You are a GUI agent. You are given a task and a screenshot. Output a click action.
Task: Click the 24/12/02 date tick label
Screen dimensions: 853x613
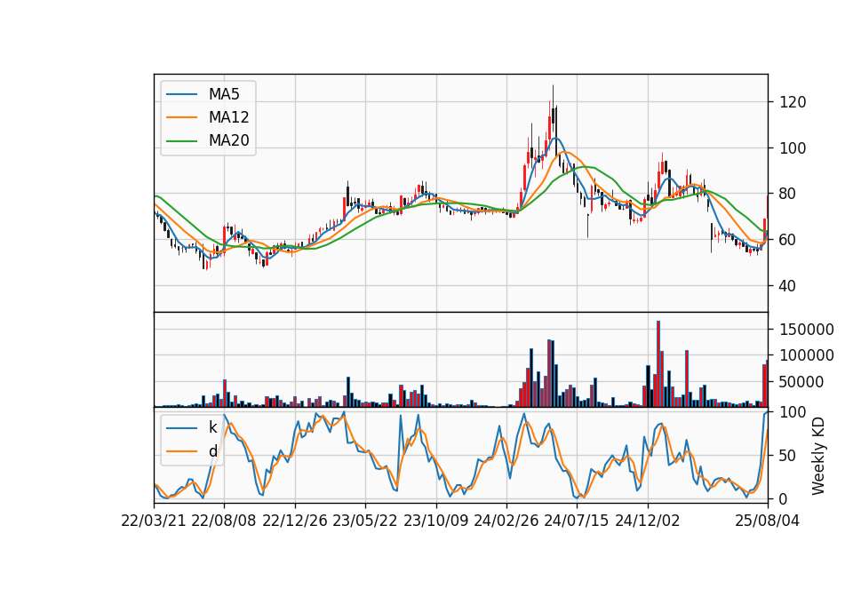click(648, 521)
